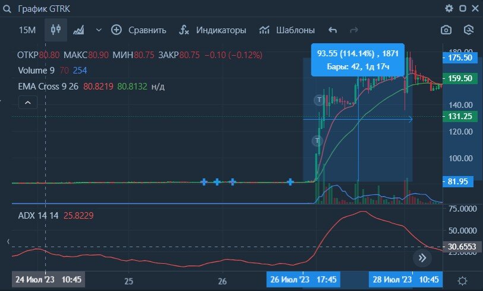Click the 25.8229 ADX value in legend

click(x=78, y=215)
